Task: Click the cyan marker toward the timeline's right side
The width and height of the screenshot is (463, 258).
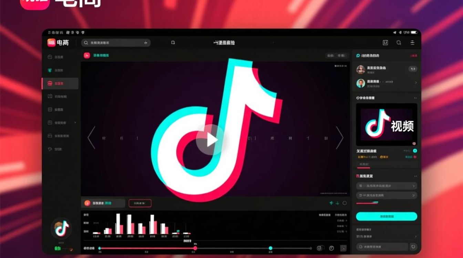Action: tap(270, 248)
